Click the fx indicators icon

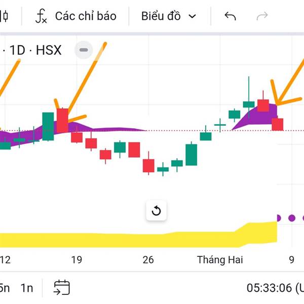tap(41, 16)
